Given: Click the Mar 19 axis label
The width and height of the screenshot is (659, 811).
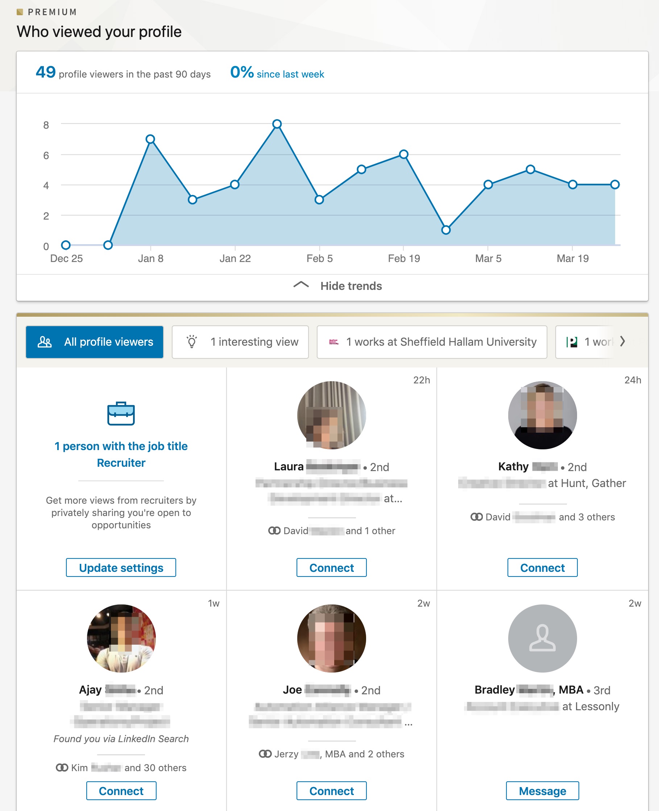Looking at the screenshot, I should click(x=572, y=258).
